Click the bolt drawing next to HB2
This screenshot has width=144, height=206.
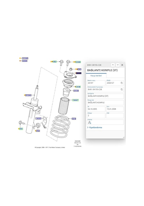62,63
